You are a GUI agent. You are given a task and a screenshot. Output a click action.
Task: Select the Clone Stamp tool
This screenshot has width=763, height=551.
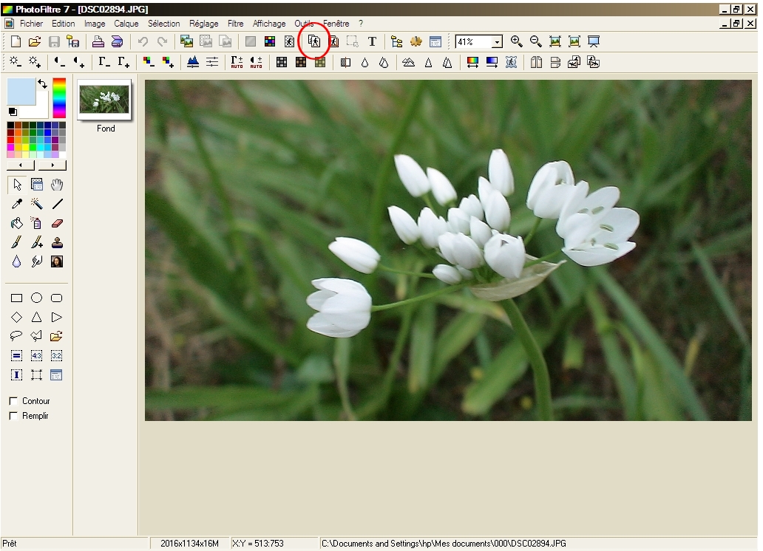57,242
